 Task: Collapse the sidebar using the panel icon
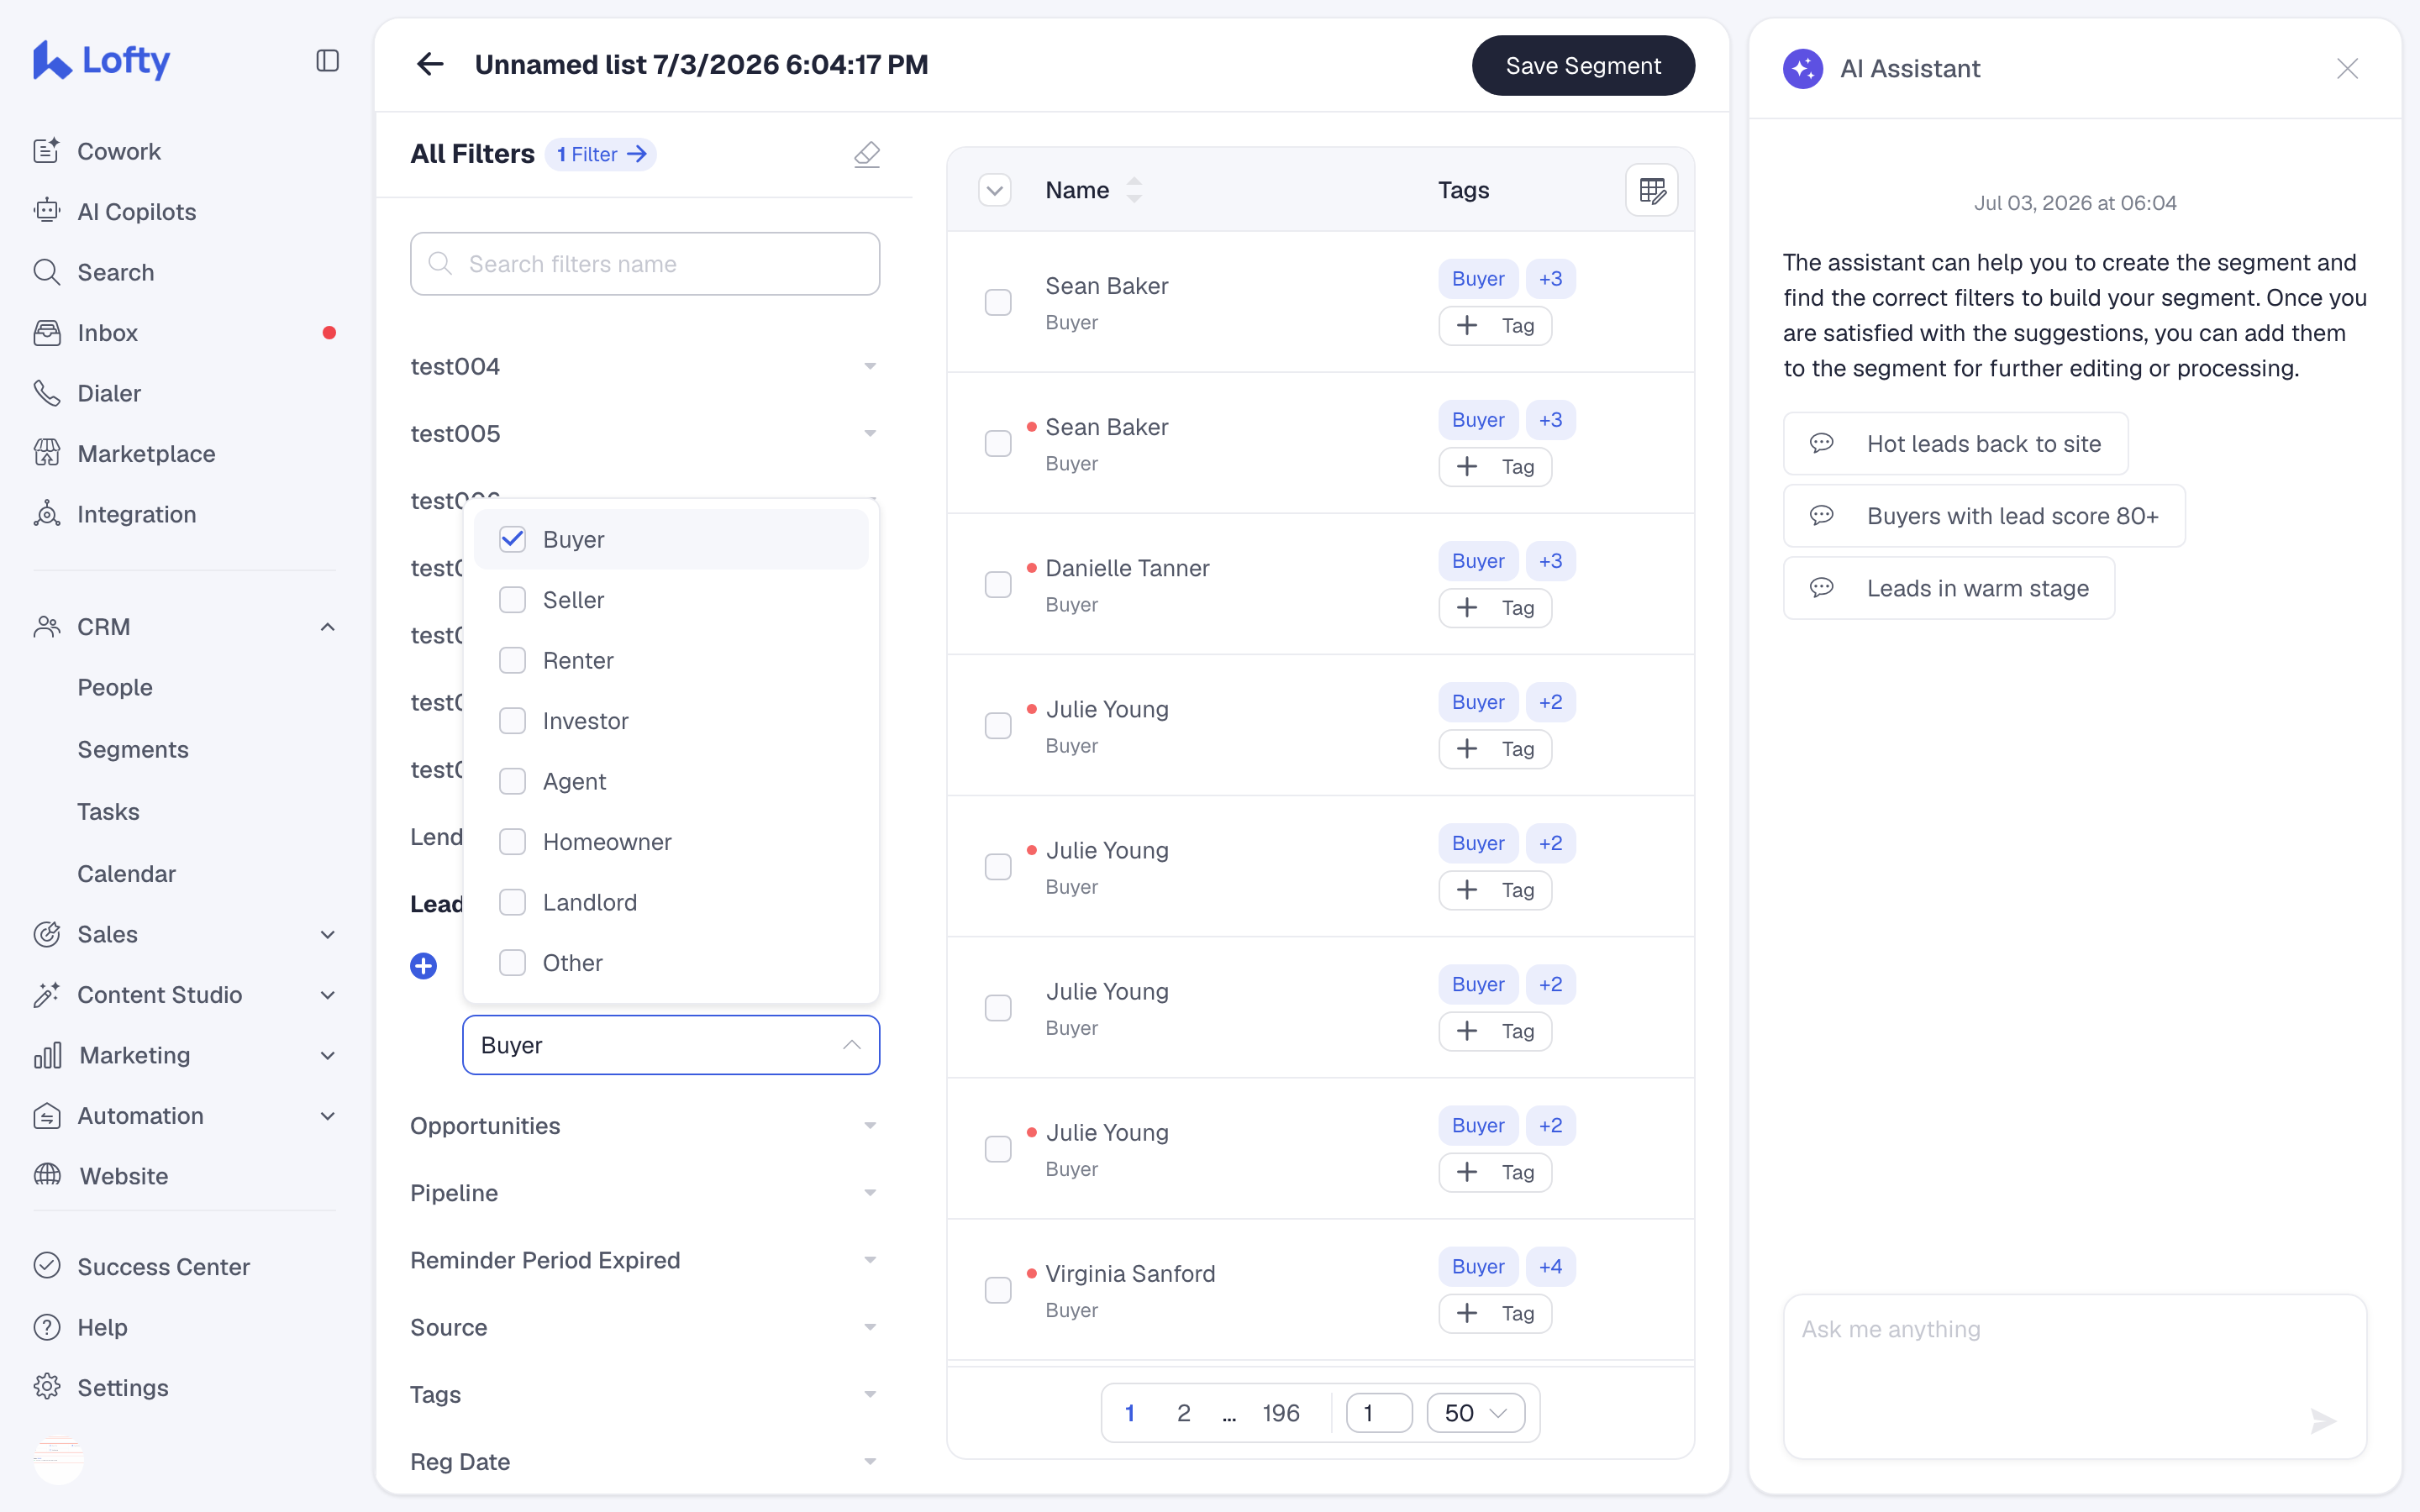(327, 61)
